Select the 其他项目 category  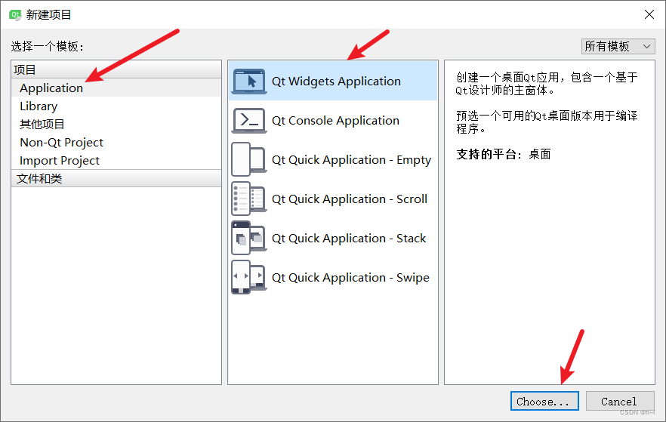[x=116, y=124]
